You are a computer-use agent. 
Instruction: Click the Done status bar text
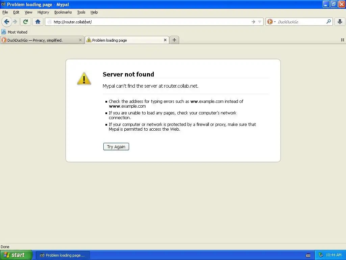[x=5, y=247]
